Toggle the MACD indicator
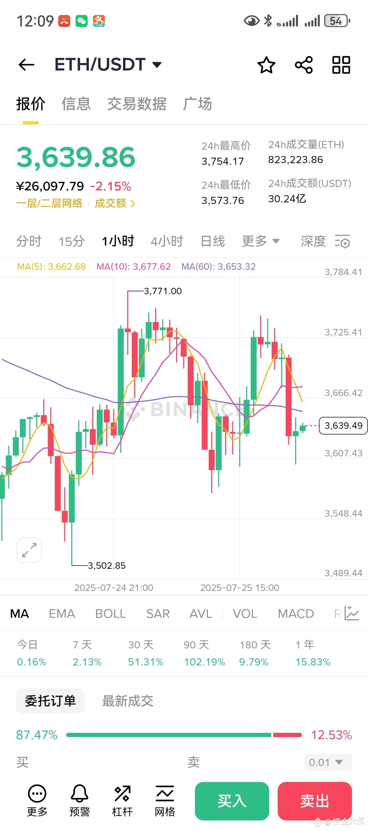368x831 pixels. click(x=296, y=613)
